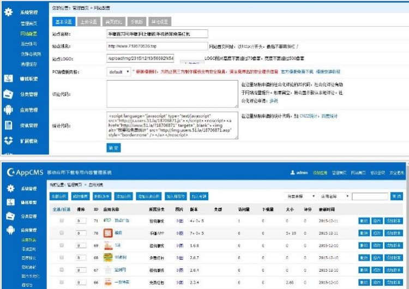The height and width of the screenshot is (289, 409).
Task: Click the Android robot icon in top sidebar
Action: click(x=8, y=110)
